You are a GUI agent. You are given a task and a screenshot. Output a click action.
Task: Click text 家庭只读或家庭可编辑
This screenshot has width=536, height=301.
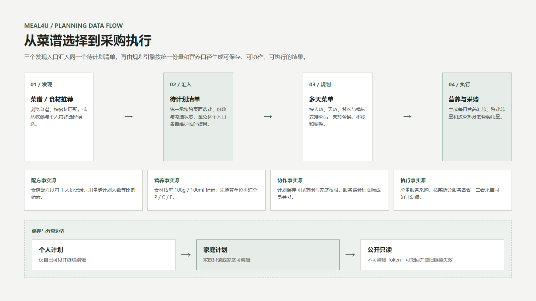click(227, 260)
